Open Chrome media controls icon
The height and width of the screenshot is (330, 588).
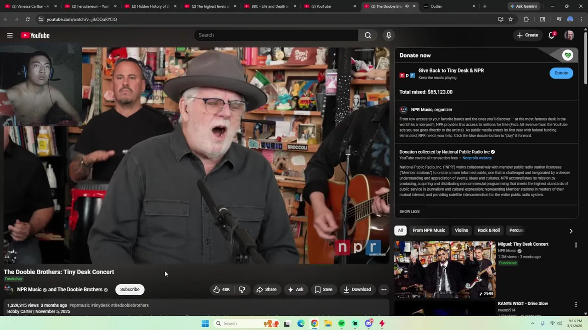pyautogui.click(x=559, y=19)
